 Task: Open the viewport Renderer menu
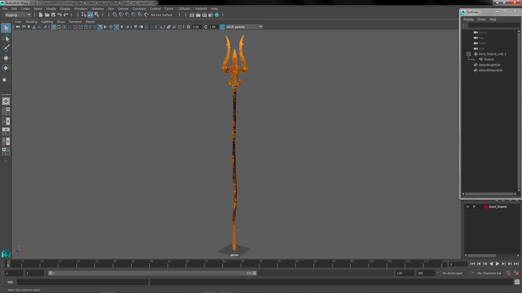(x=75, y=22)
